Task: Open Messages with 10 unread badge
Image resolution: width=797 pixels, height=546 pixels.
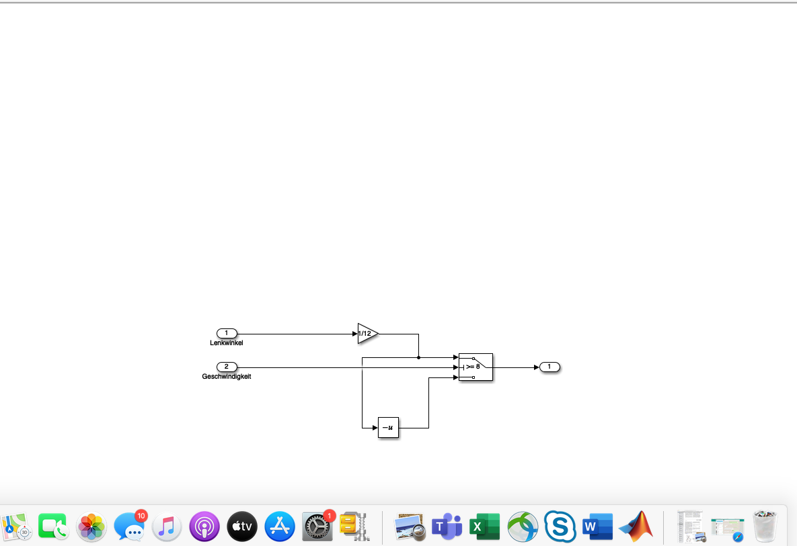Action: coord(130,527)
